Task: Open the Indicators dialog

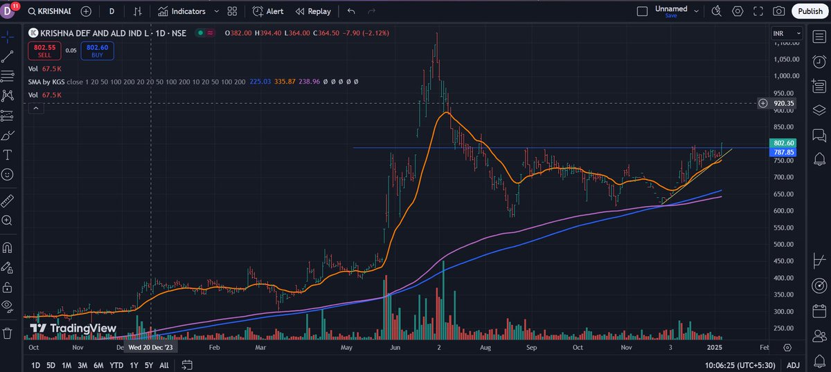Action: 181,11
